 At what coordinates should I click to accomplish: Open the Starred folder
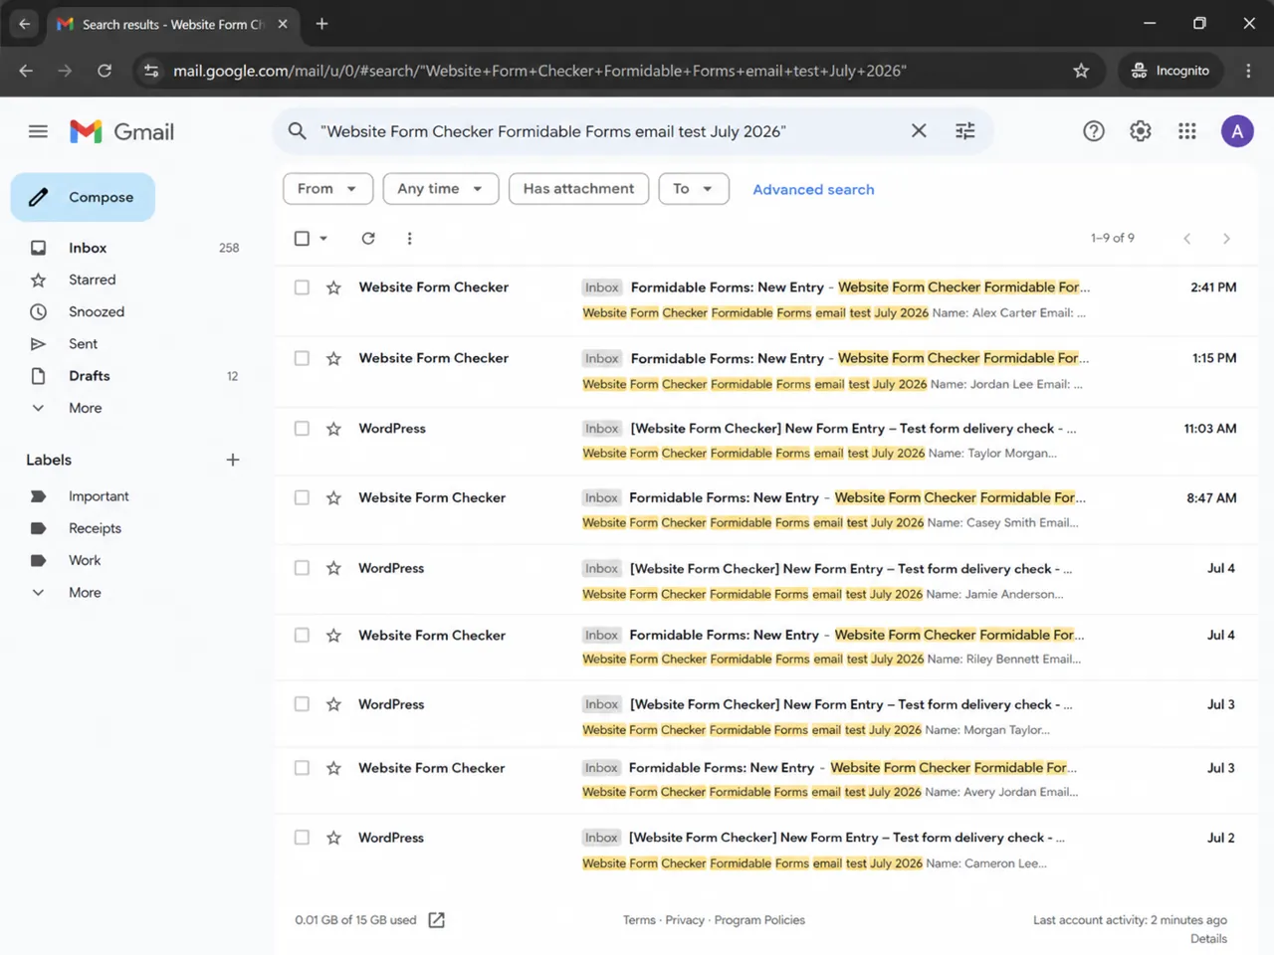[x=92, y=280]
